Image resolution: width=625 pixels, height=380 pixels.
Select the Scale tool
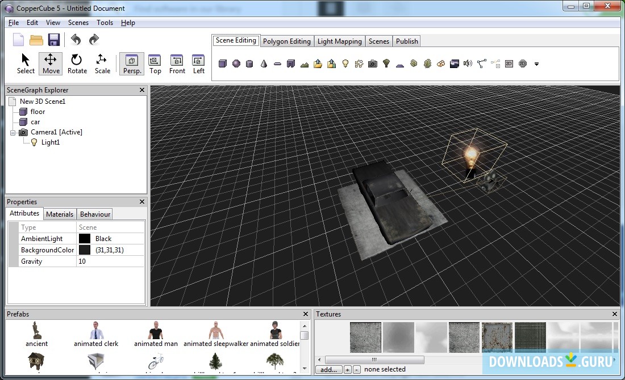pyautogui.click(x=102, y=64)
